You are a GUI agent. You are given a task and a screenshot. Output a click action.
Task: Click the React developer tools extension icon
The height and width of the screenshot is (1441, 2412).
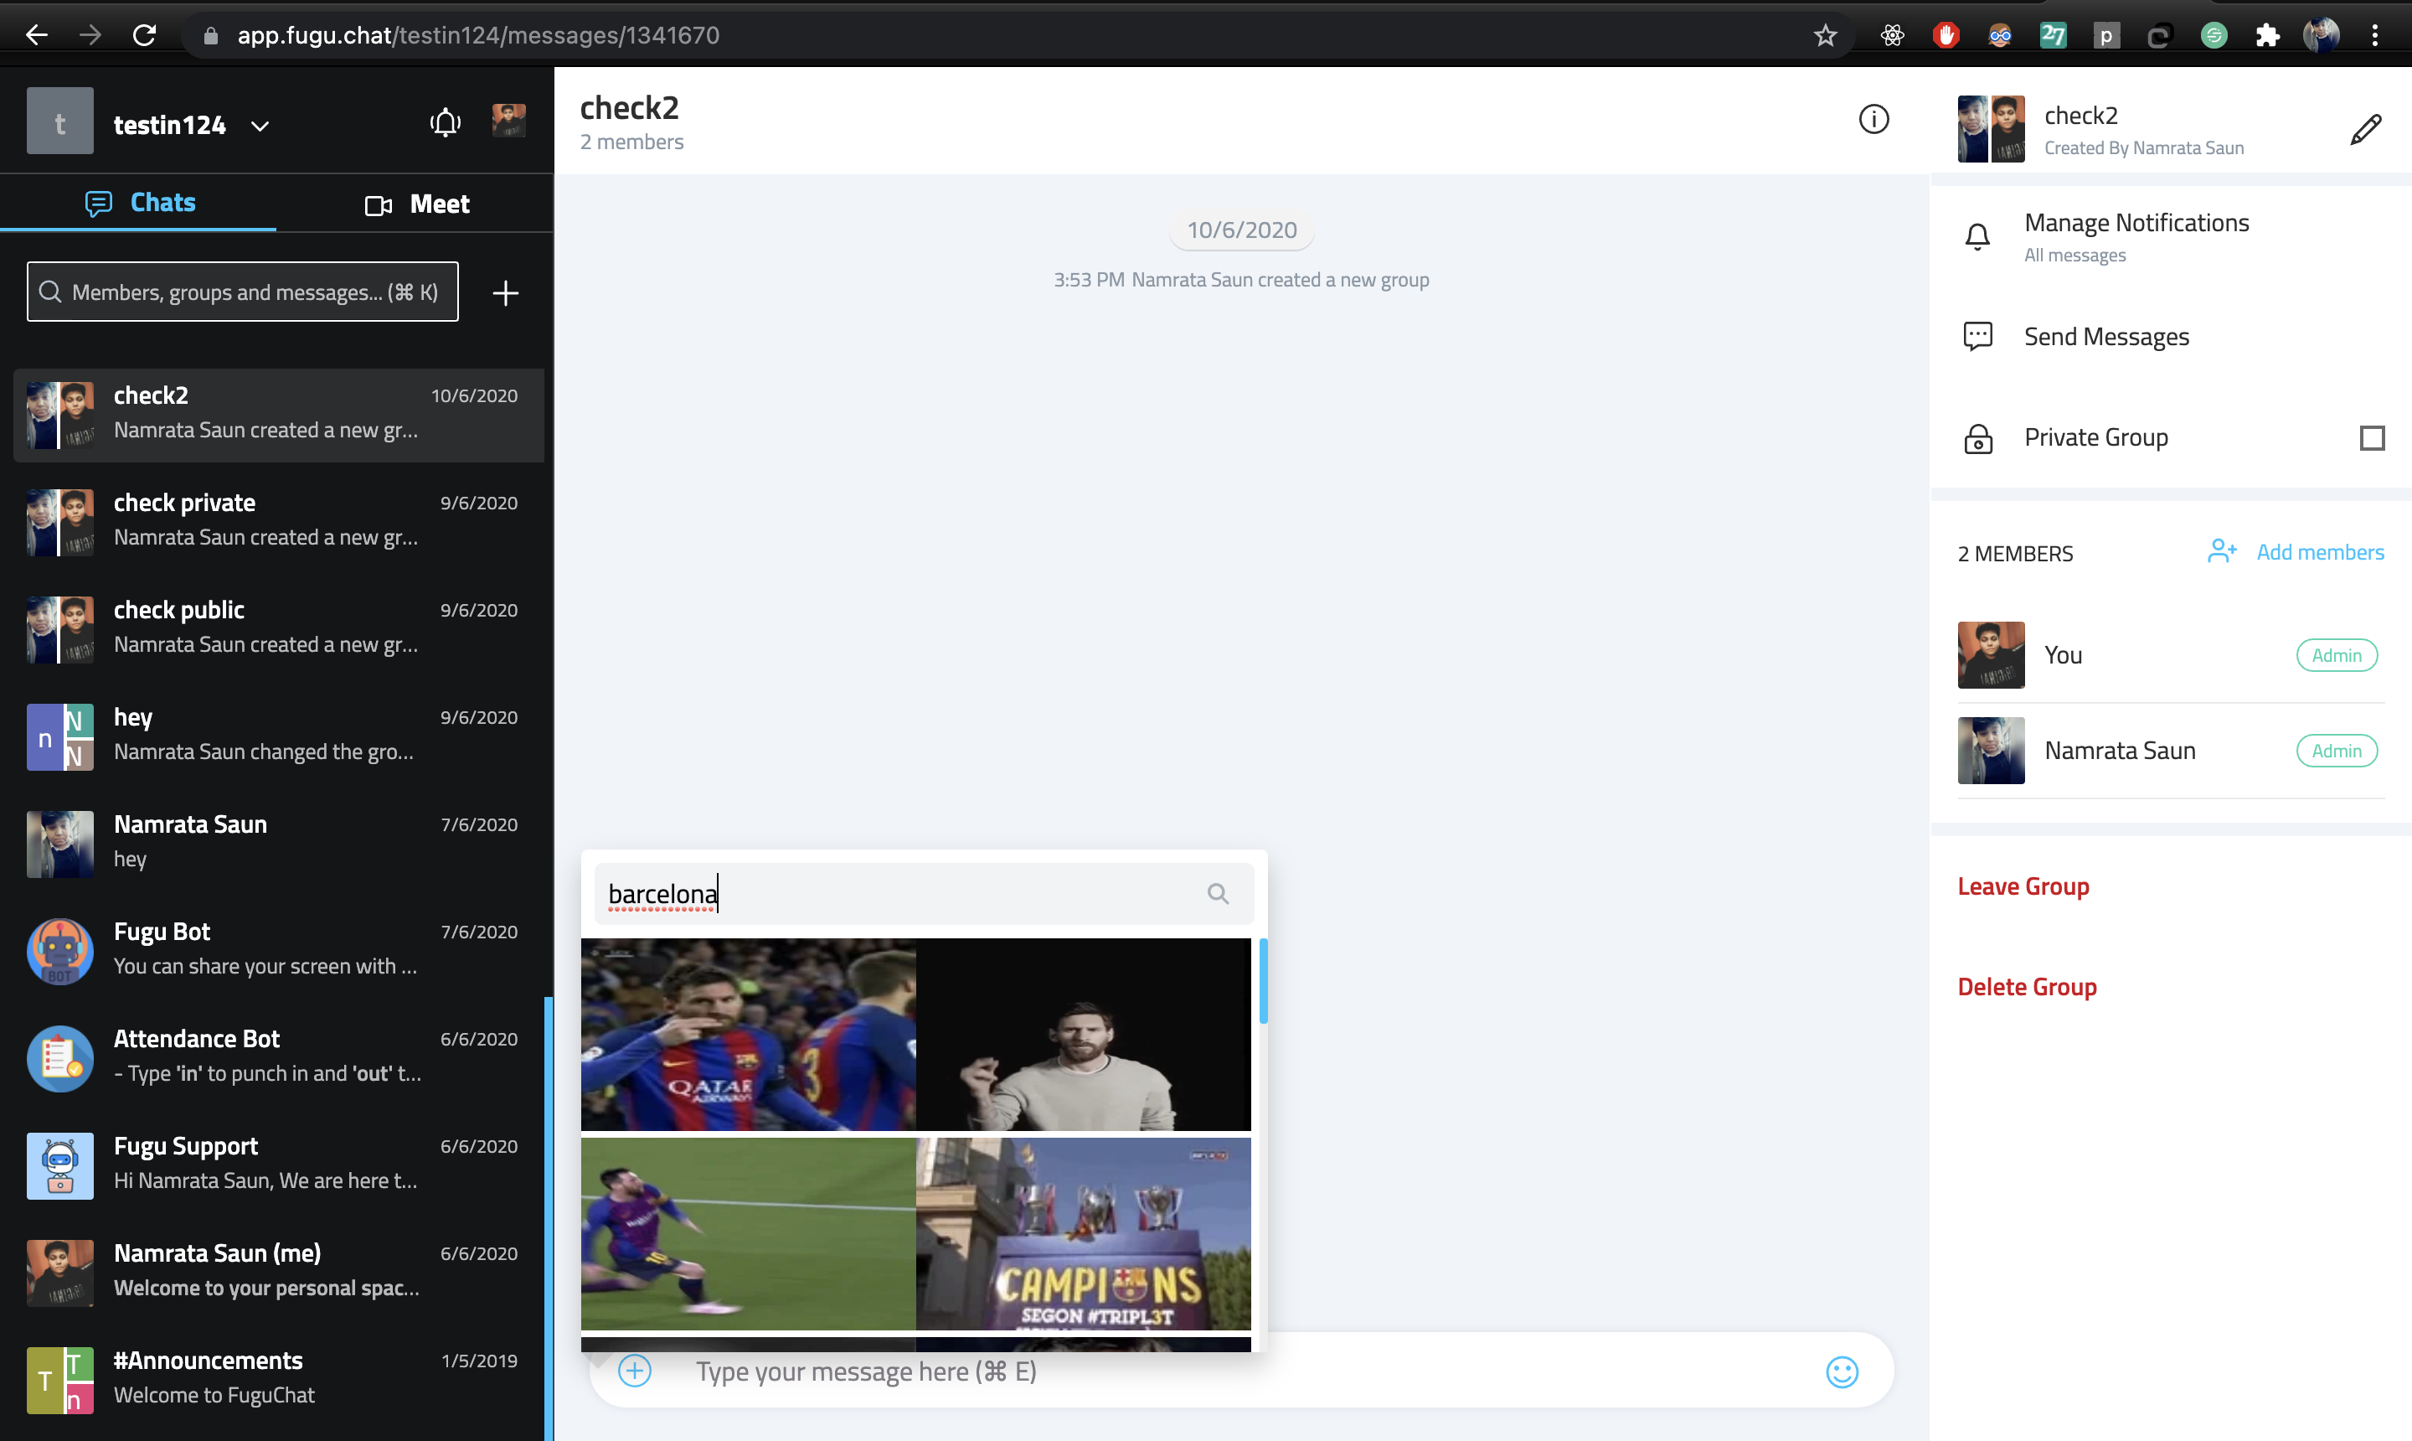[x=1892, y=36]
